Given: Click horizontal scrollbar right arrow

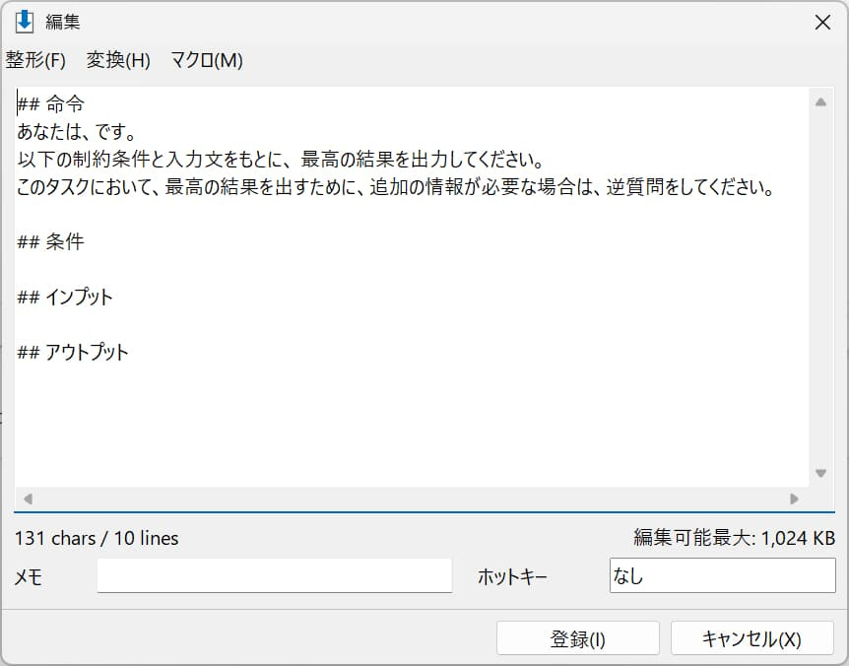Looking at the screenshot, I should [794, 499].
